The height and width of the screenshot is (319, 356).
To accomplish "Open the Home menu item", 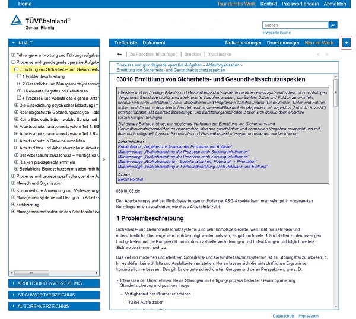I will pos(25,4).
